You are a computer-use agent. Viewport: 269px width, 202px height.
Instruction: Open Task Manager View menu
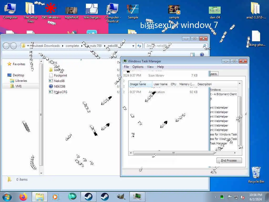(150, 67)
